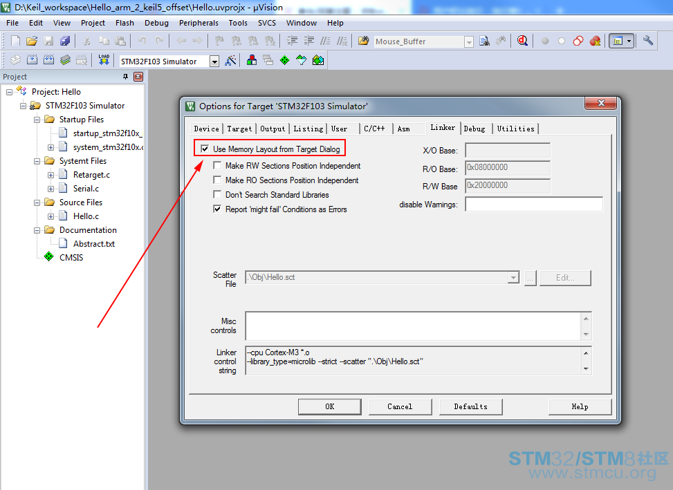Open Manage Project Items blocks icon
673x490 pixels.
click(252, 60)
